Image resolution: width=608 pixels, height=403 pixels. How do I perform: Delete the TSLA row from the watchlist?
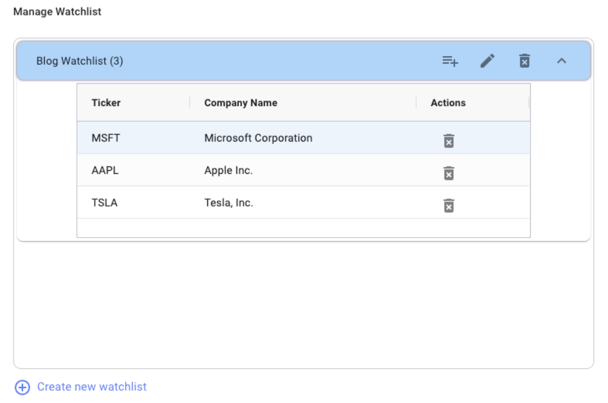(x=449, y=205)
